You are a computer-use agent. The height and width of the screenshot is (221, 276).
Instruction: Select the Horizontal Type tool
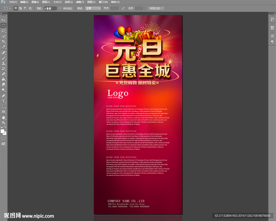point(4,101)
